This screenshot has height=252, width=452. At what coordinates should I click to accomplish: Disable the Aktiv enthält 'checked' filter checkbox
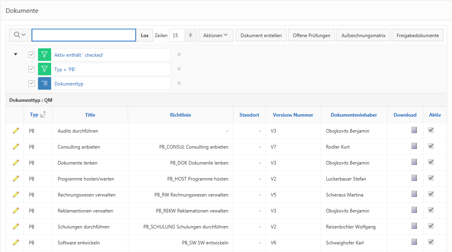32,55
